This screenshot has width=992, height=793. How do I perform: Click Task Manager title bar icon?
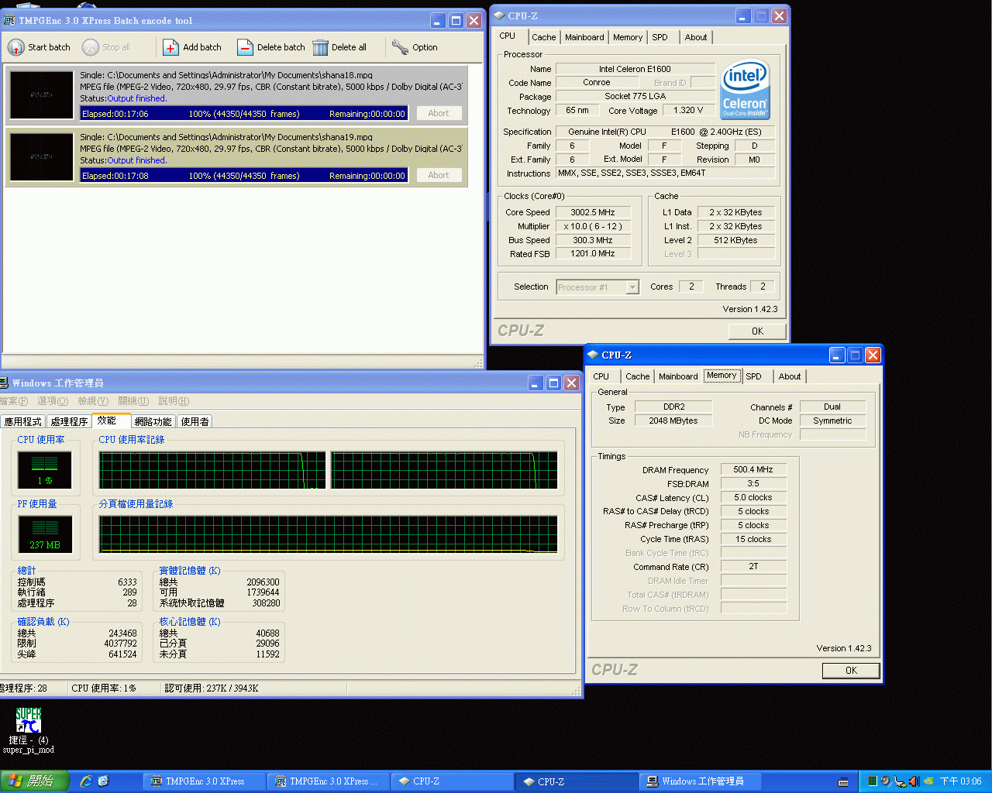coord(4,383)
